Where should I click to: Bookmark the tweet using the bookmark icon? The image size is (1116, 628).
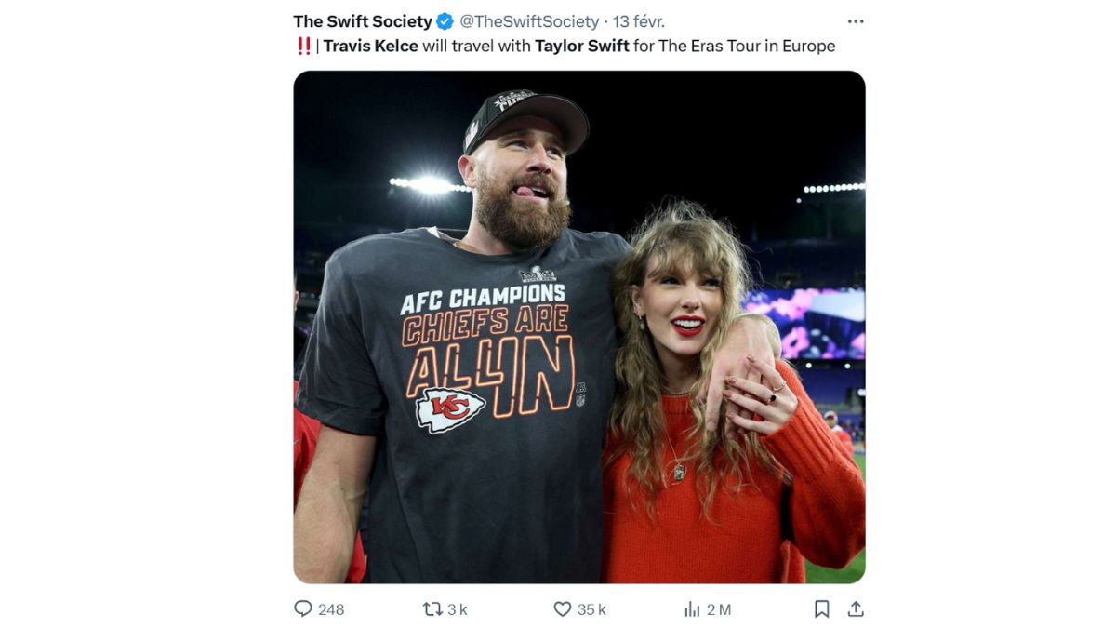822,608
